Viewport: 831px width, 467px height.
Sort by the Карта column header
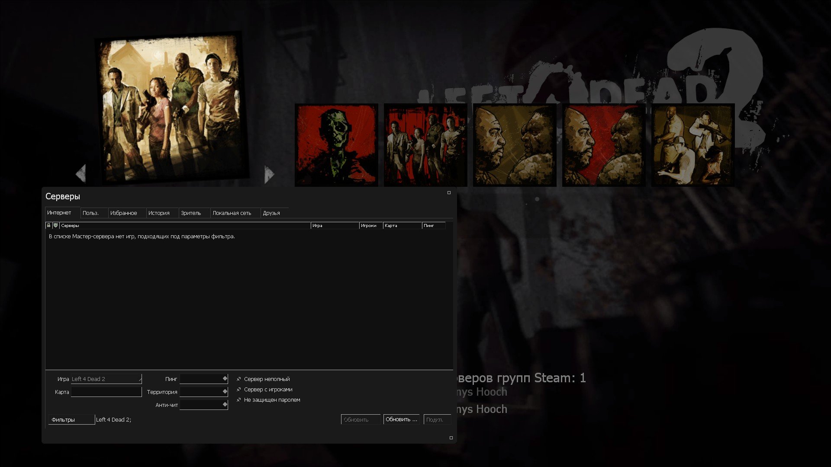point(403,225)
